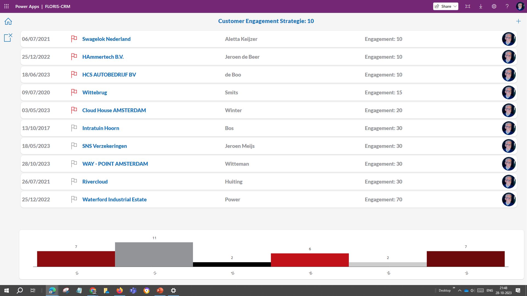This screenshot has height=296, width=527.
Task: Toggle the red flag for Wittebrug
Action: click(74, 92)
